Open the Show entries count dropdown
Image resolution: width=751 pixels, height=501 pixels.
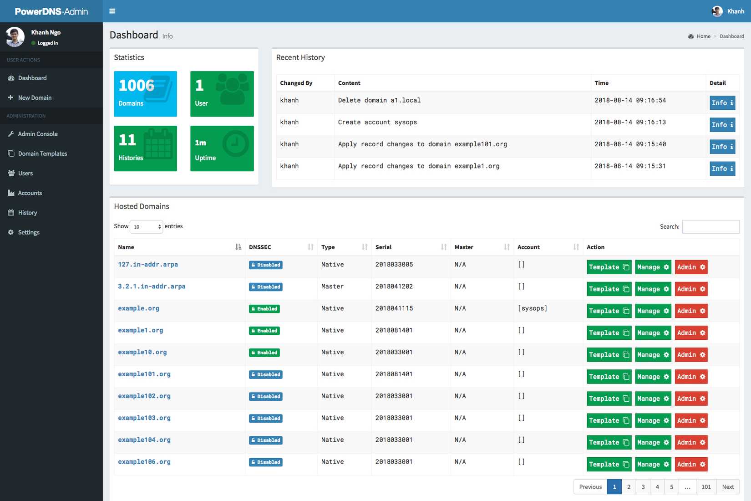point(146,226)
